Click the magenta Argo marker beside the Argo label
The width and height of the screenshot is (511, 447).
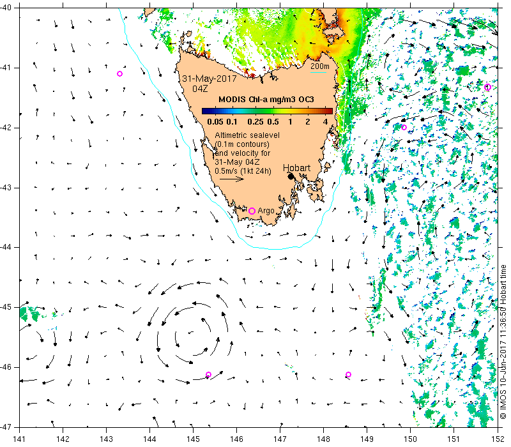tap(252, 211)
